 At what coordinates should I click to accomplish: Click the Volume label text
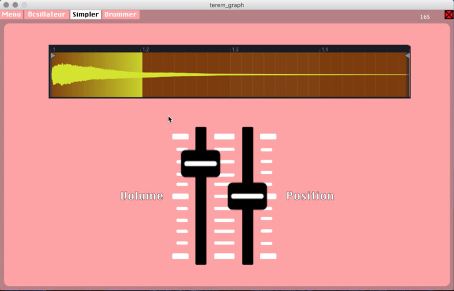tap(142, 196)
